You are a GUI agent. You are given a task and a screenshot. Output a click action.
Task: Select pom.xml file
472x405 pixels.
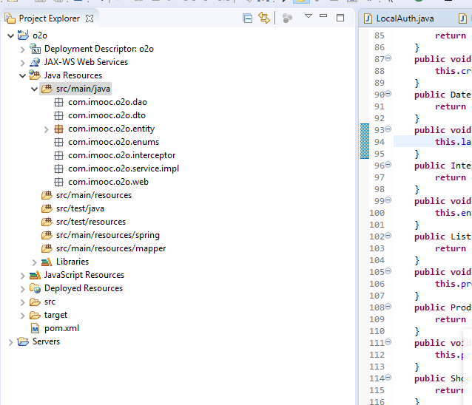(61, 328)
